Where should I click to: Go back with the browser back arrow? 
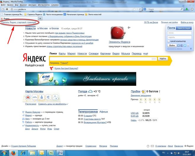[3, 9]
